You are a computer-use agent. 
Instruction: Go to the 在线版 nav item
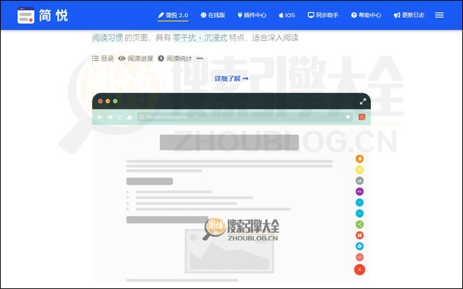point(213,15)
